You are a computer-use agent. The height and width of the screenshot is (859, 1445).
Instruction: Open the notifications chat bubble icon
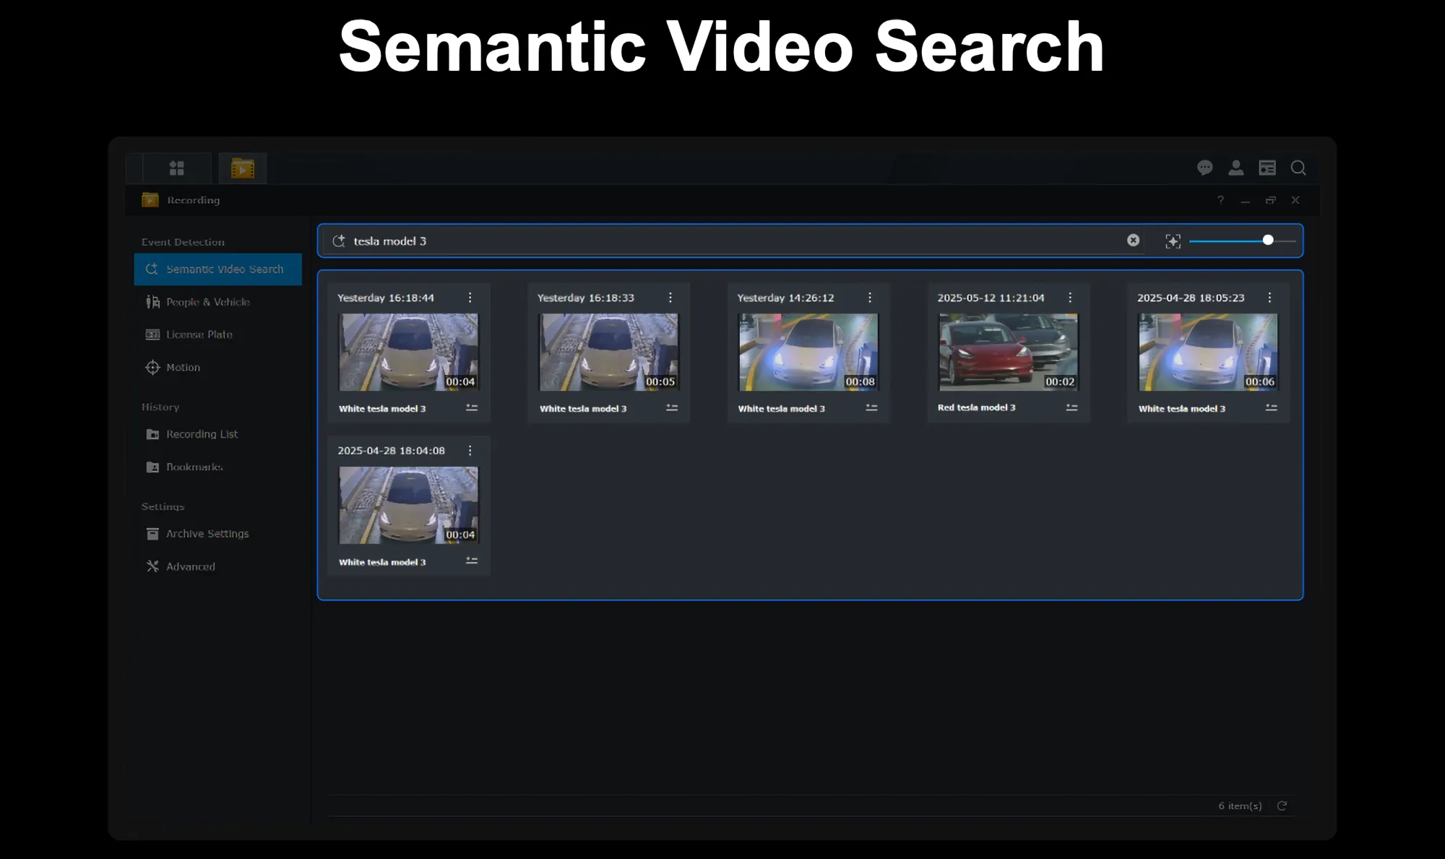click(1204, 168)
